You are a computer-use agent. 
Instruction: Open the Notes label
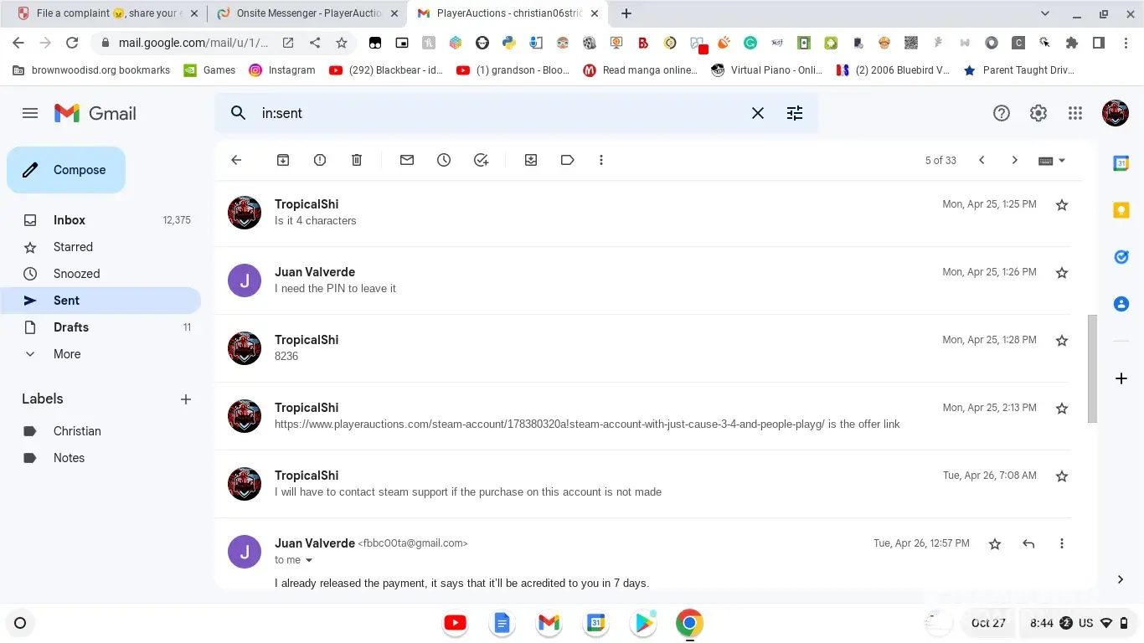coord(100,458)
